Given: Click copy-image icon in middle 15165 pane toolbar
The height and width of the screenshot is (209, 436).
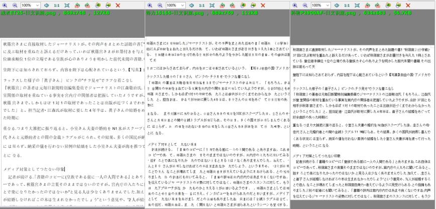Looking at the screenshot, I should (243, 6).
